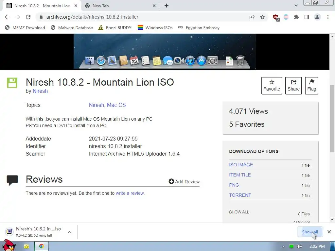Share this page via address bar icon
This screenshot has height=251, width=335.
coord(252,17)
